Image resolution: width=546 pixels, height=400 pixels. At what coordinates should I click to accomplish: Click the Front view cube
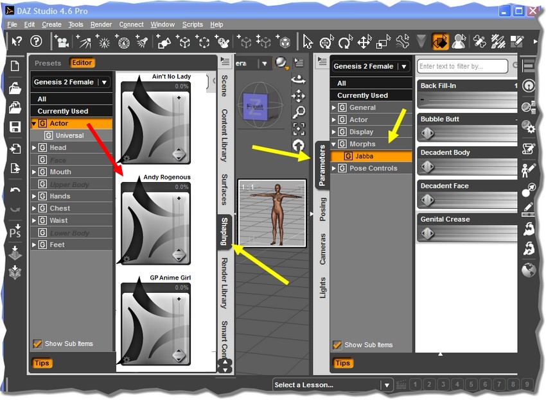click(x=255, y=106)
